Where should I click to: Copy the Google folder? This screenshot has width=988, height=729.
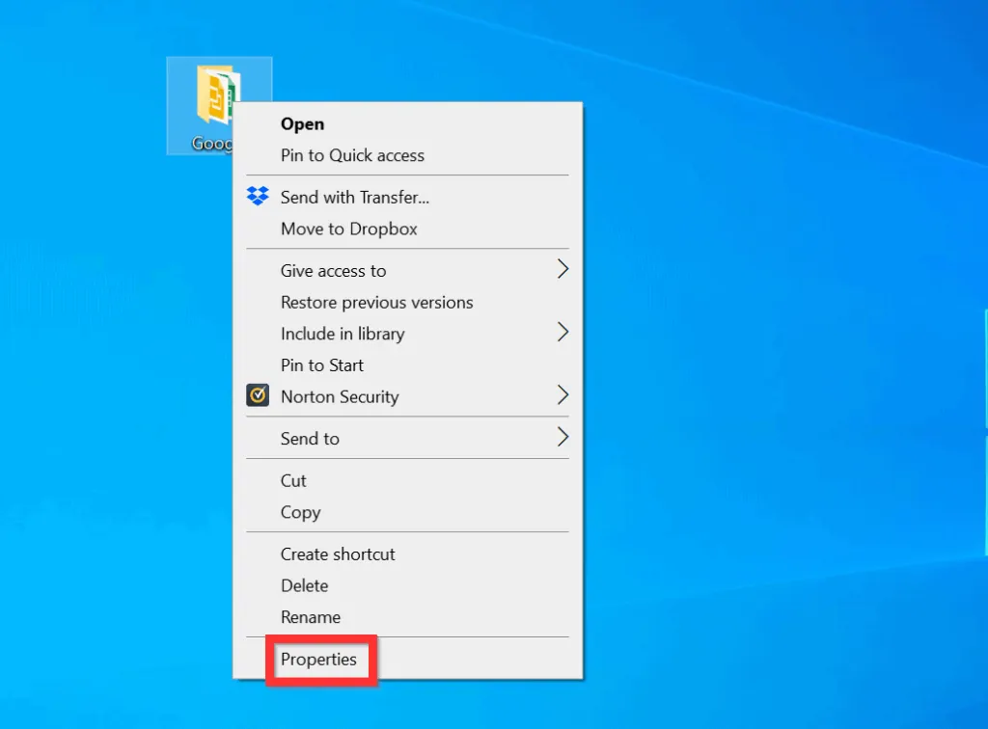point(300,512)
